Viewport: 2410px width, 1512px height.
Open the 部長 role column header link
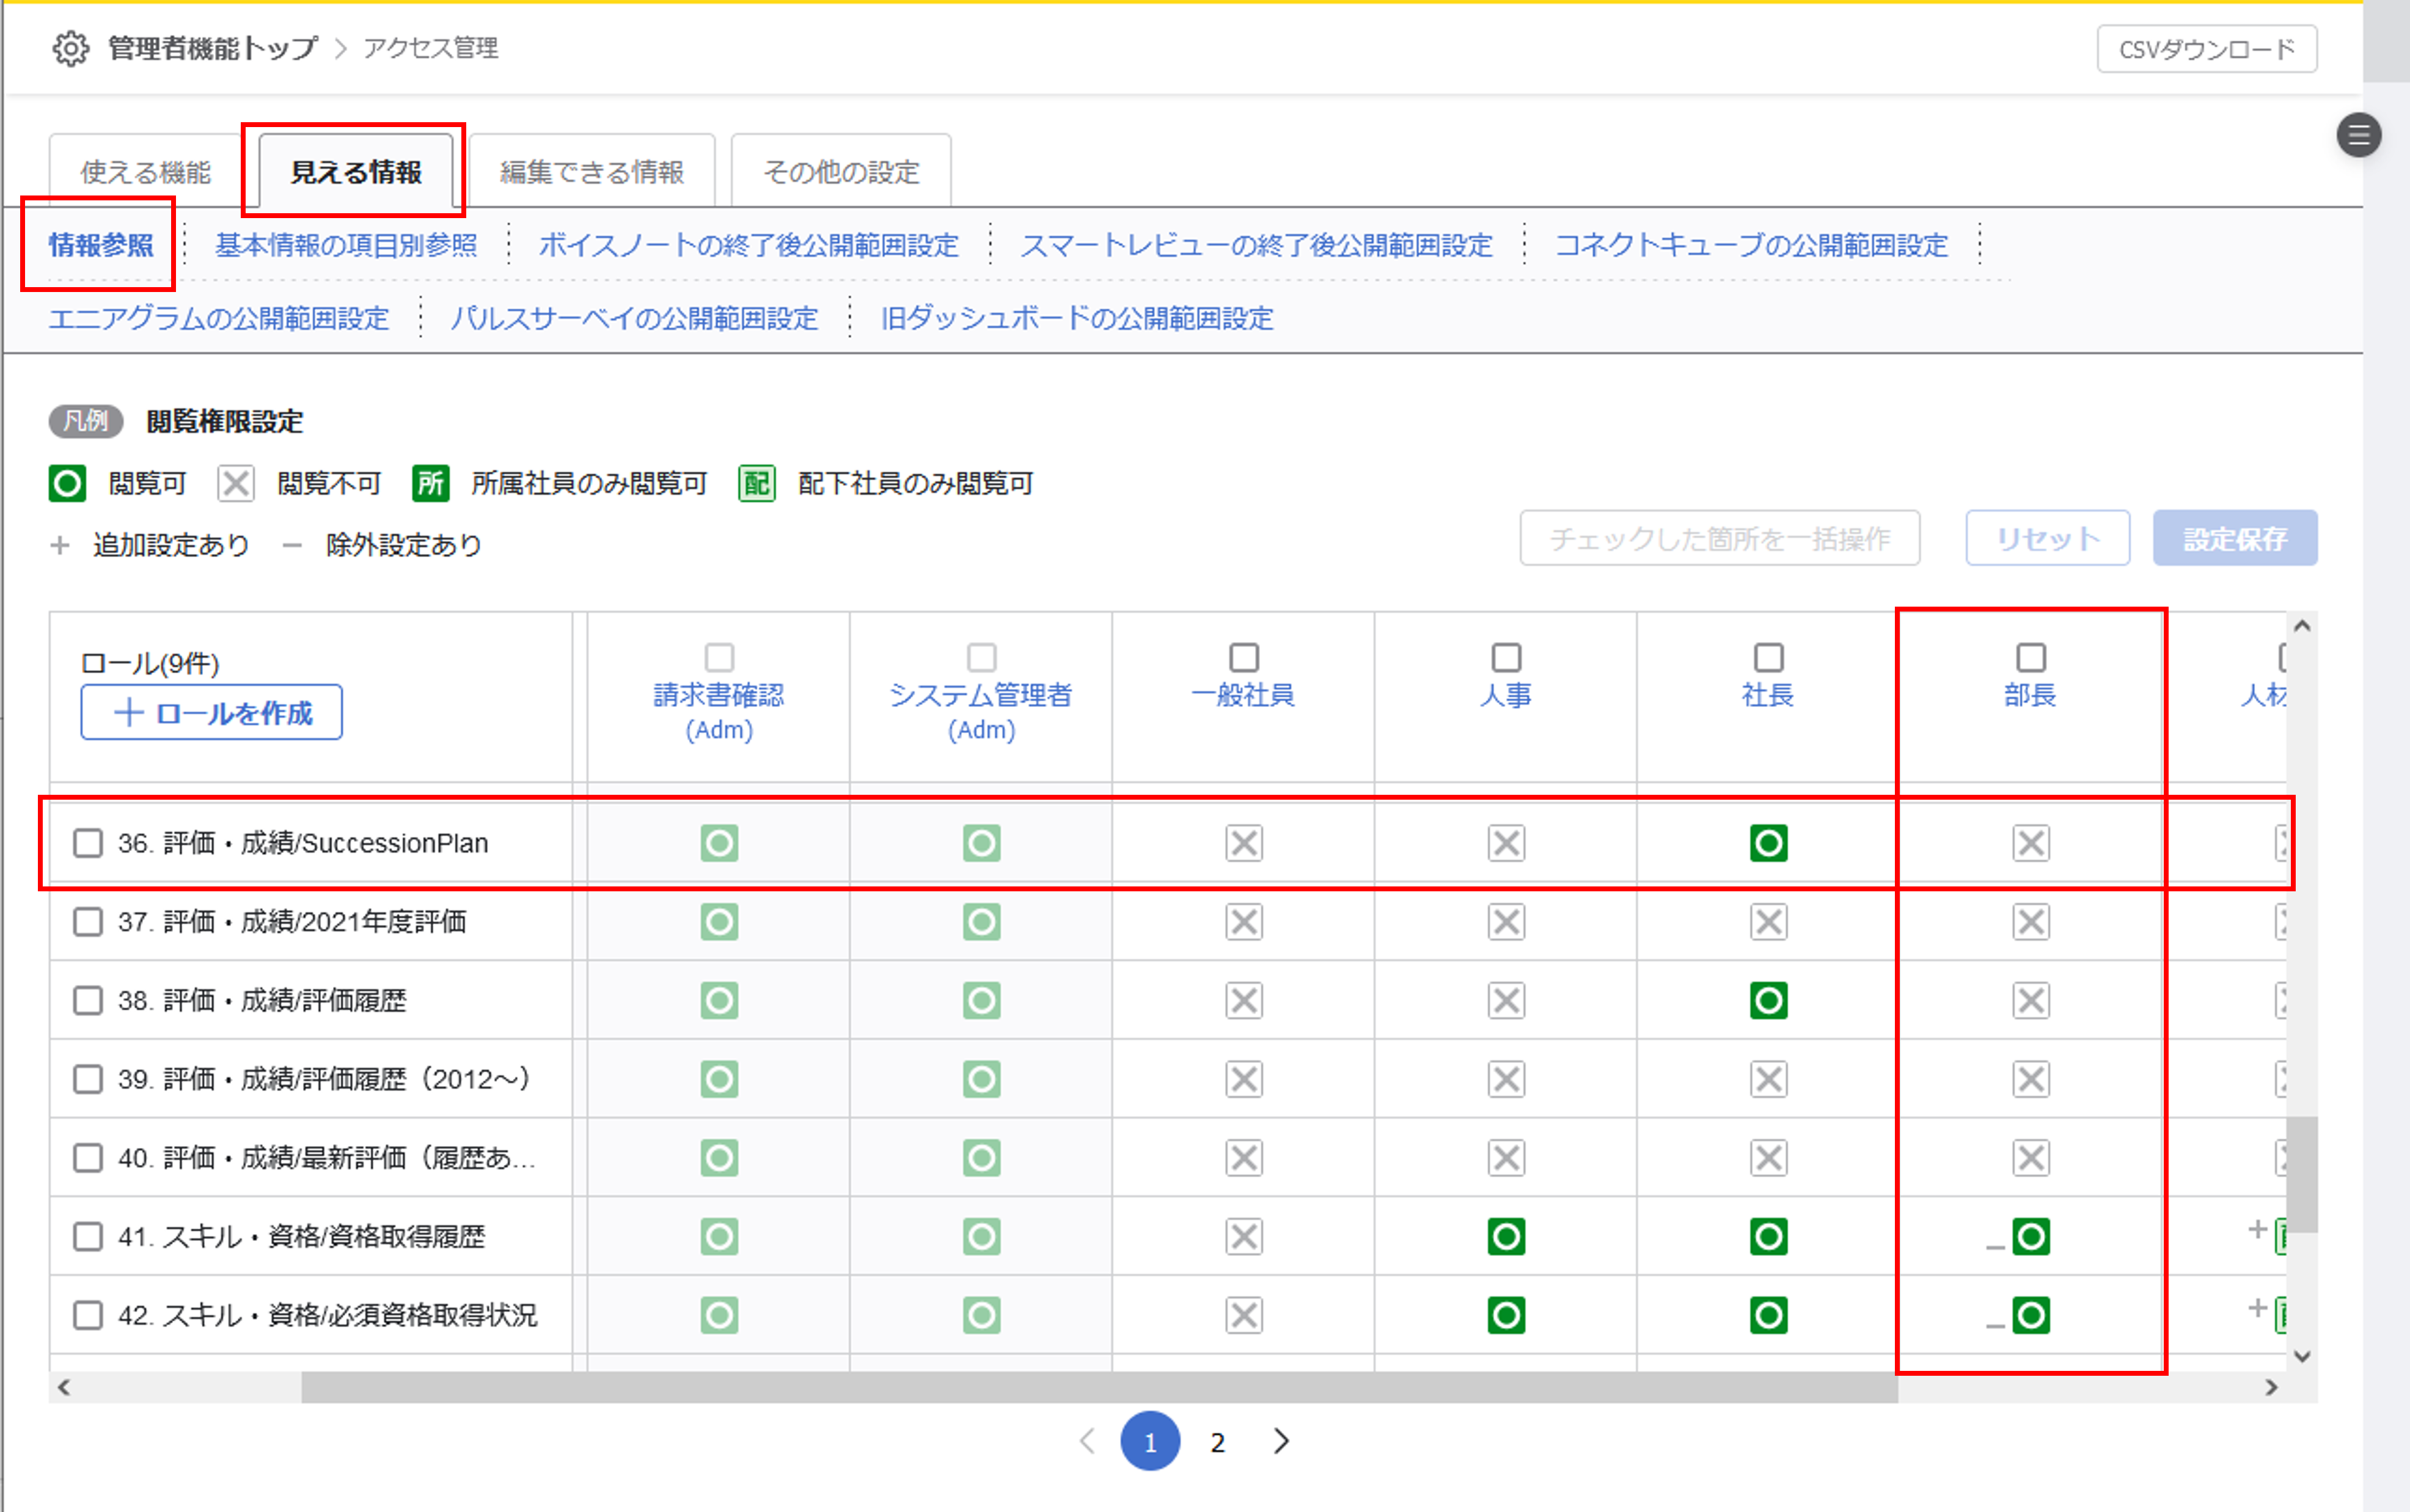[x=2030, y=695]
